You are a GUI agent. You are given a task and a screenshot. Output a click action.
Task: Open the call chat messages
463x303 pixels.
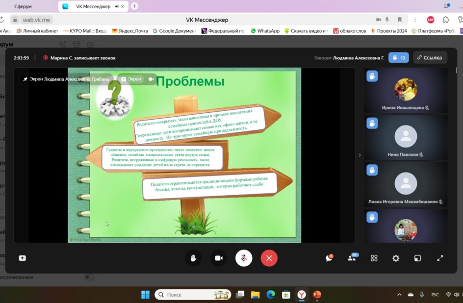click(x=329, y=258)
